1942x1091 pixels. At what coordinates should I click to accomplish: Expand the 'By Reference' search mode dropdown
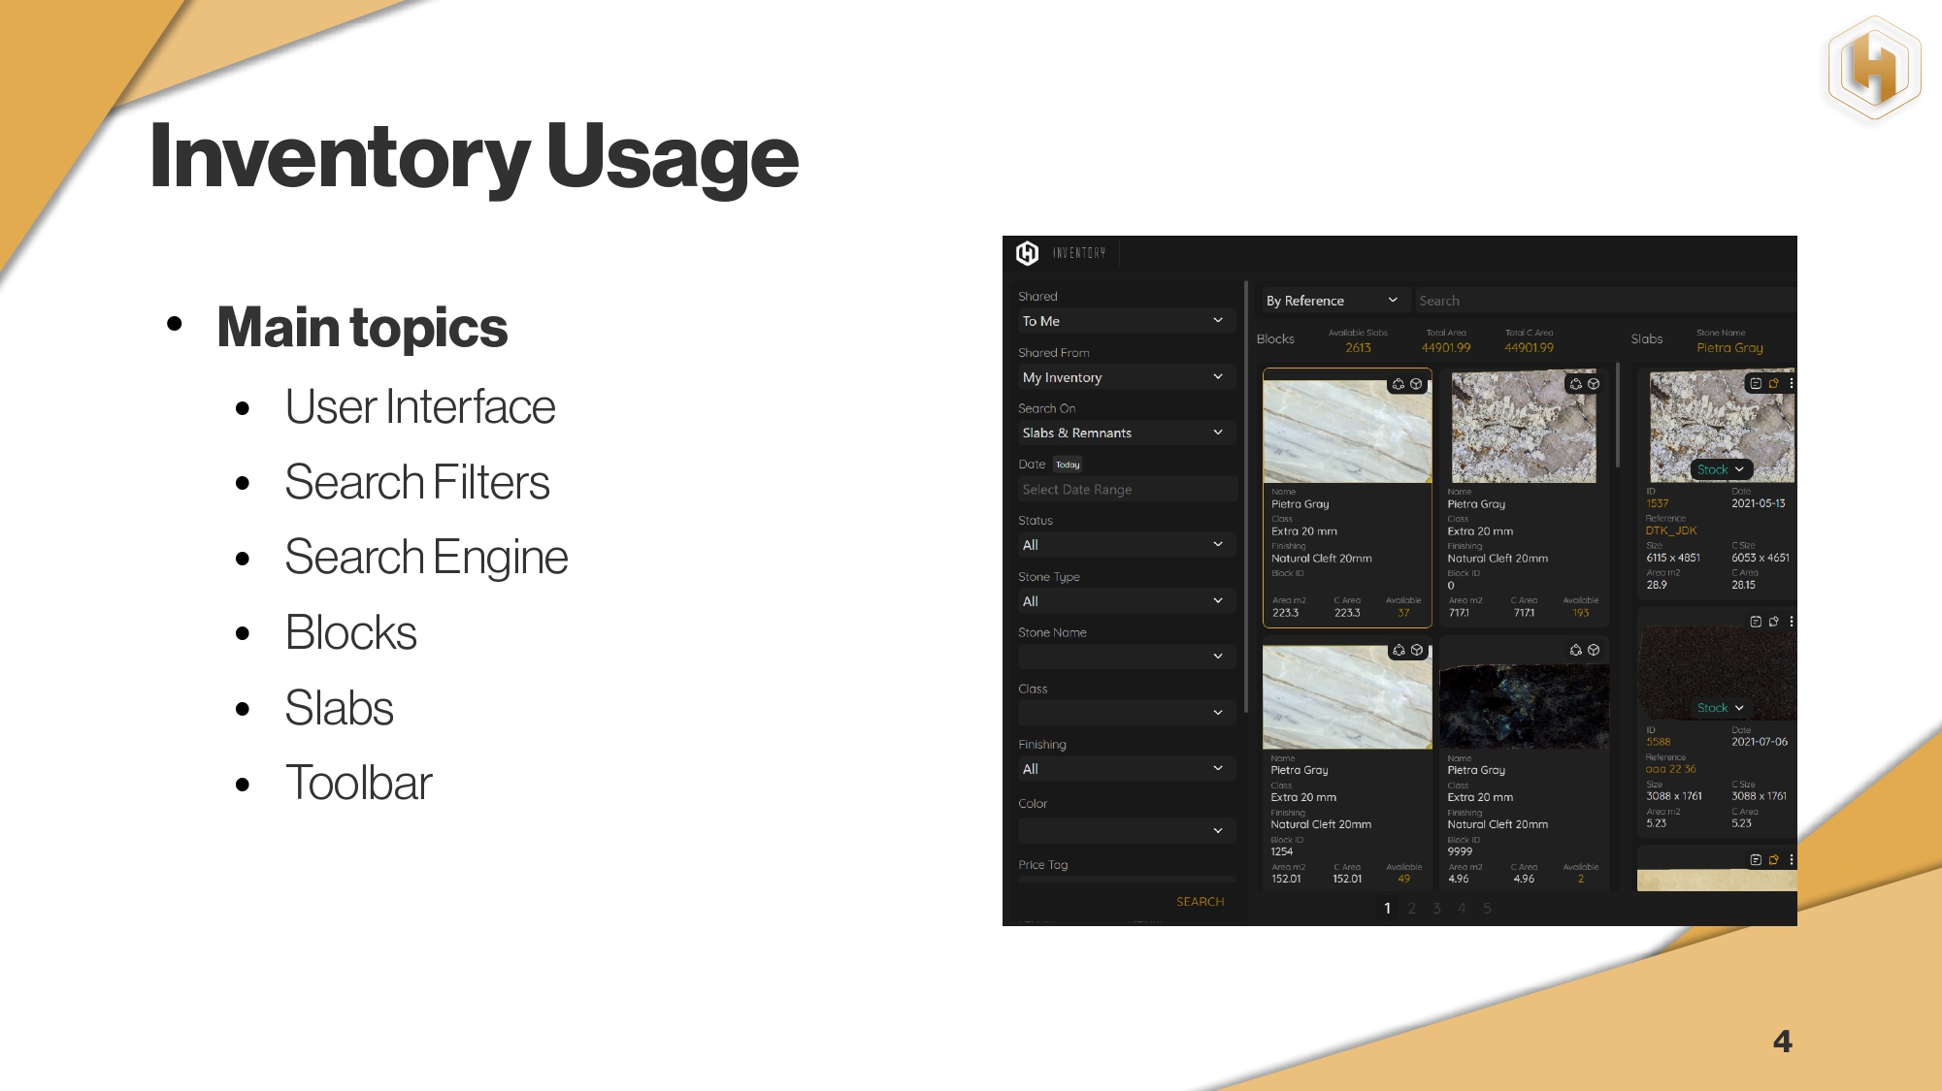click(1331, 301)
